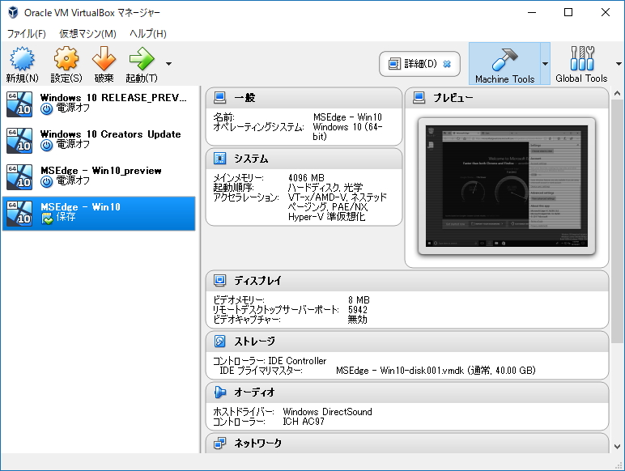Click the Windows 10 Creators Update OS icon

[19, 141]
